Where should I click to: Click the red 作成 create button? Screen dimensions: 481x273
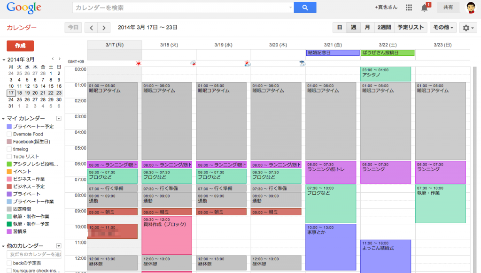pos(20,45)
